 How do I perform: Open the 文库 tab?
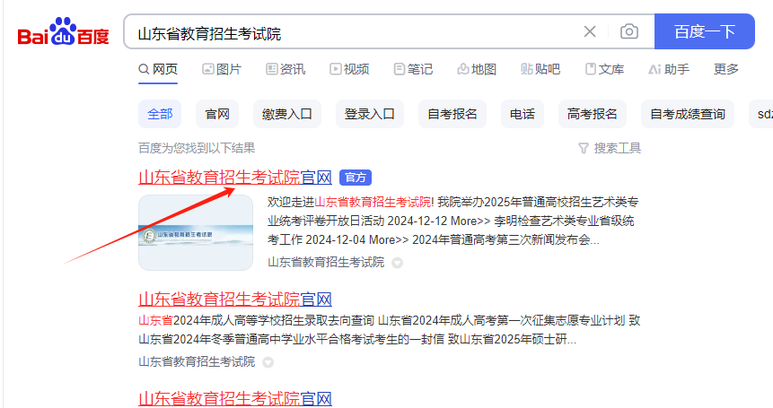tap(604, 69)
